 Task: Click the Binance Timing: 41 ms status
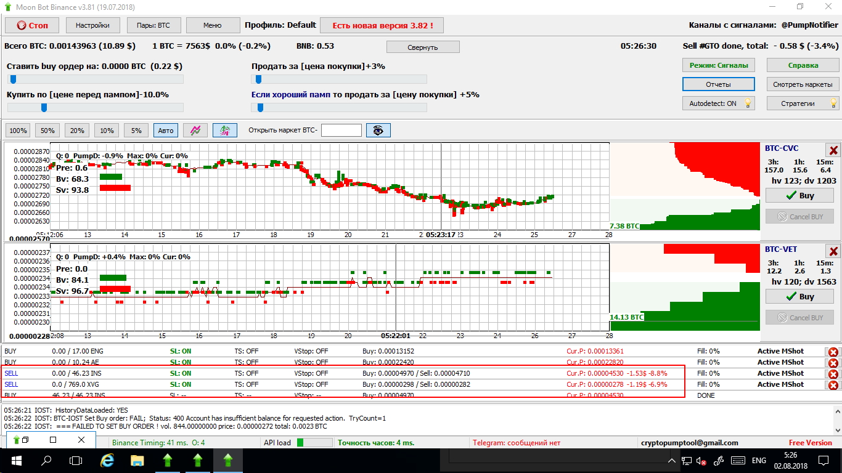158,443
